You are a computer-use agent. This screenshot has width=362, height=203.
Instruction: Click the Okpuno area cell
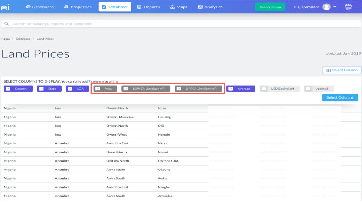coord(164,170)
